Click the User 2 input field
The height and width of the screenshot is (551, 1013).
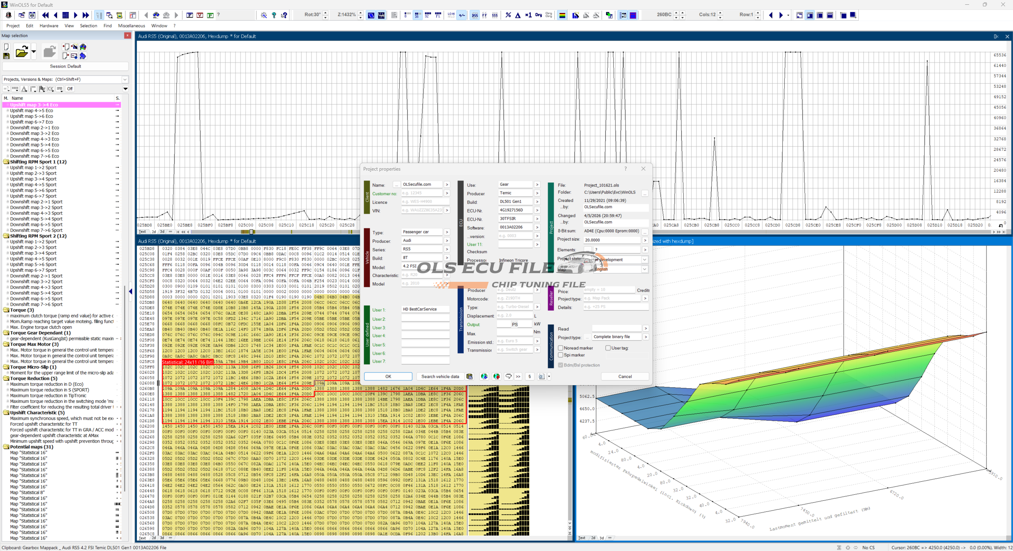pos(425,319)
